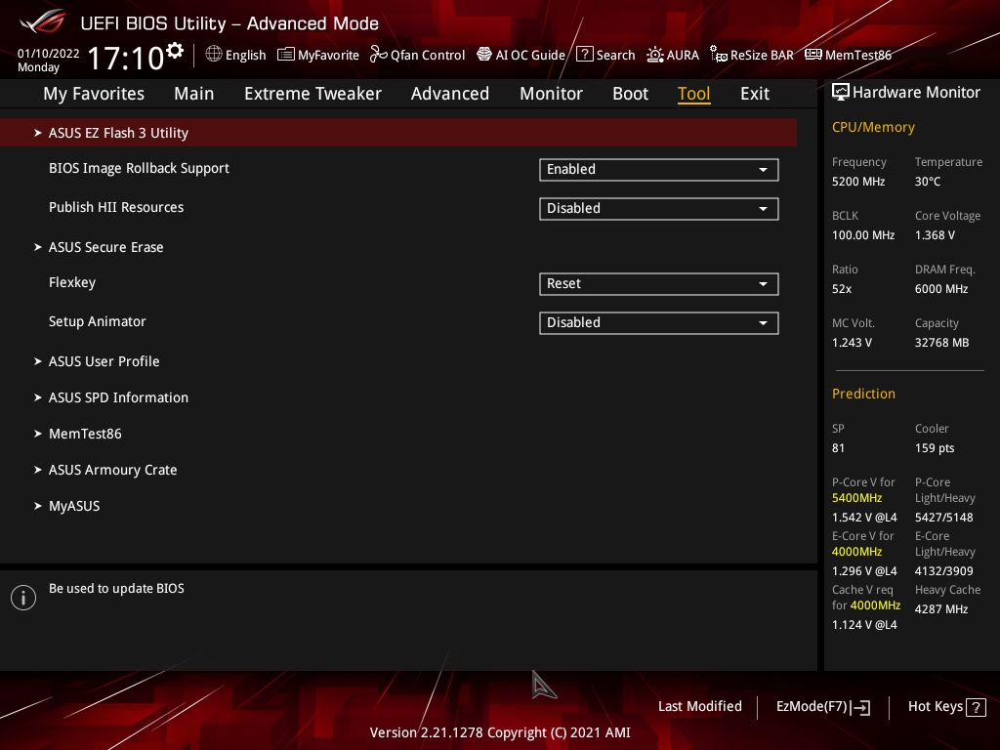The height and width of the screenshot is (750, 1000).
Task: Switch to Advanced tab
Action: coord(449,94)
